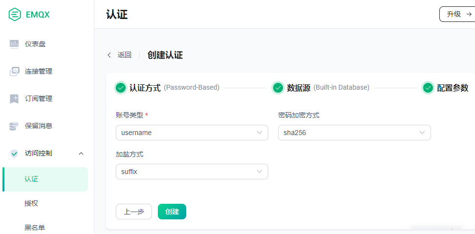This screenshot has height=234, width=475.
Task: Click the 配置参数 step check icon
Action: pyautogui.click(x=428, y=88)
